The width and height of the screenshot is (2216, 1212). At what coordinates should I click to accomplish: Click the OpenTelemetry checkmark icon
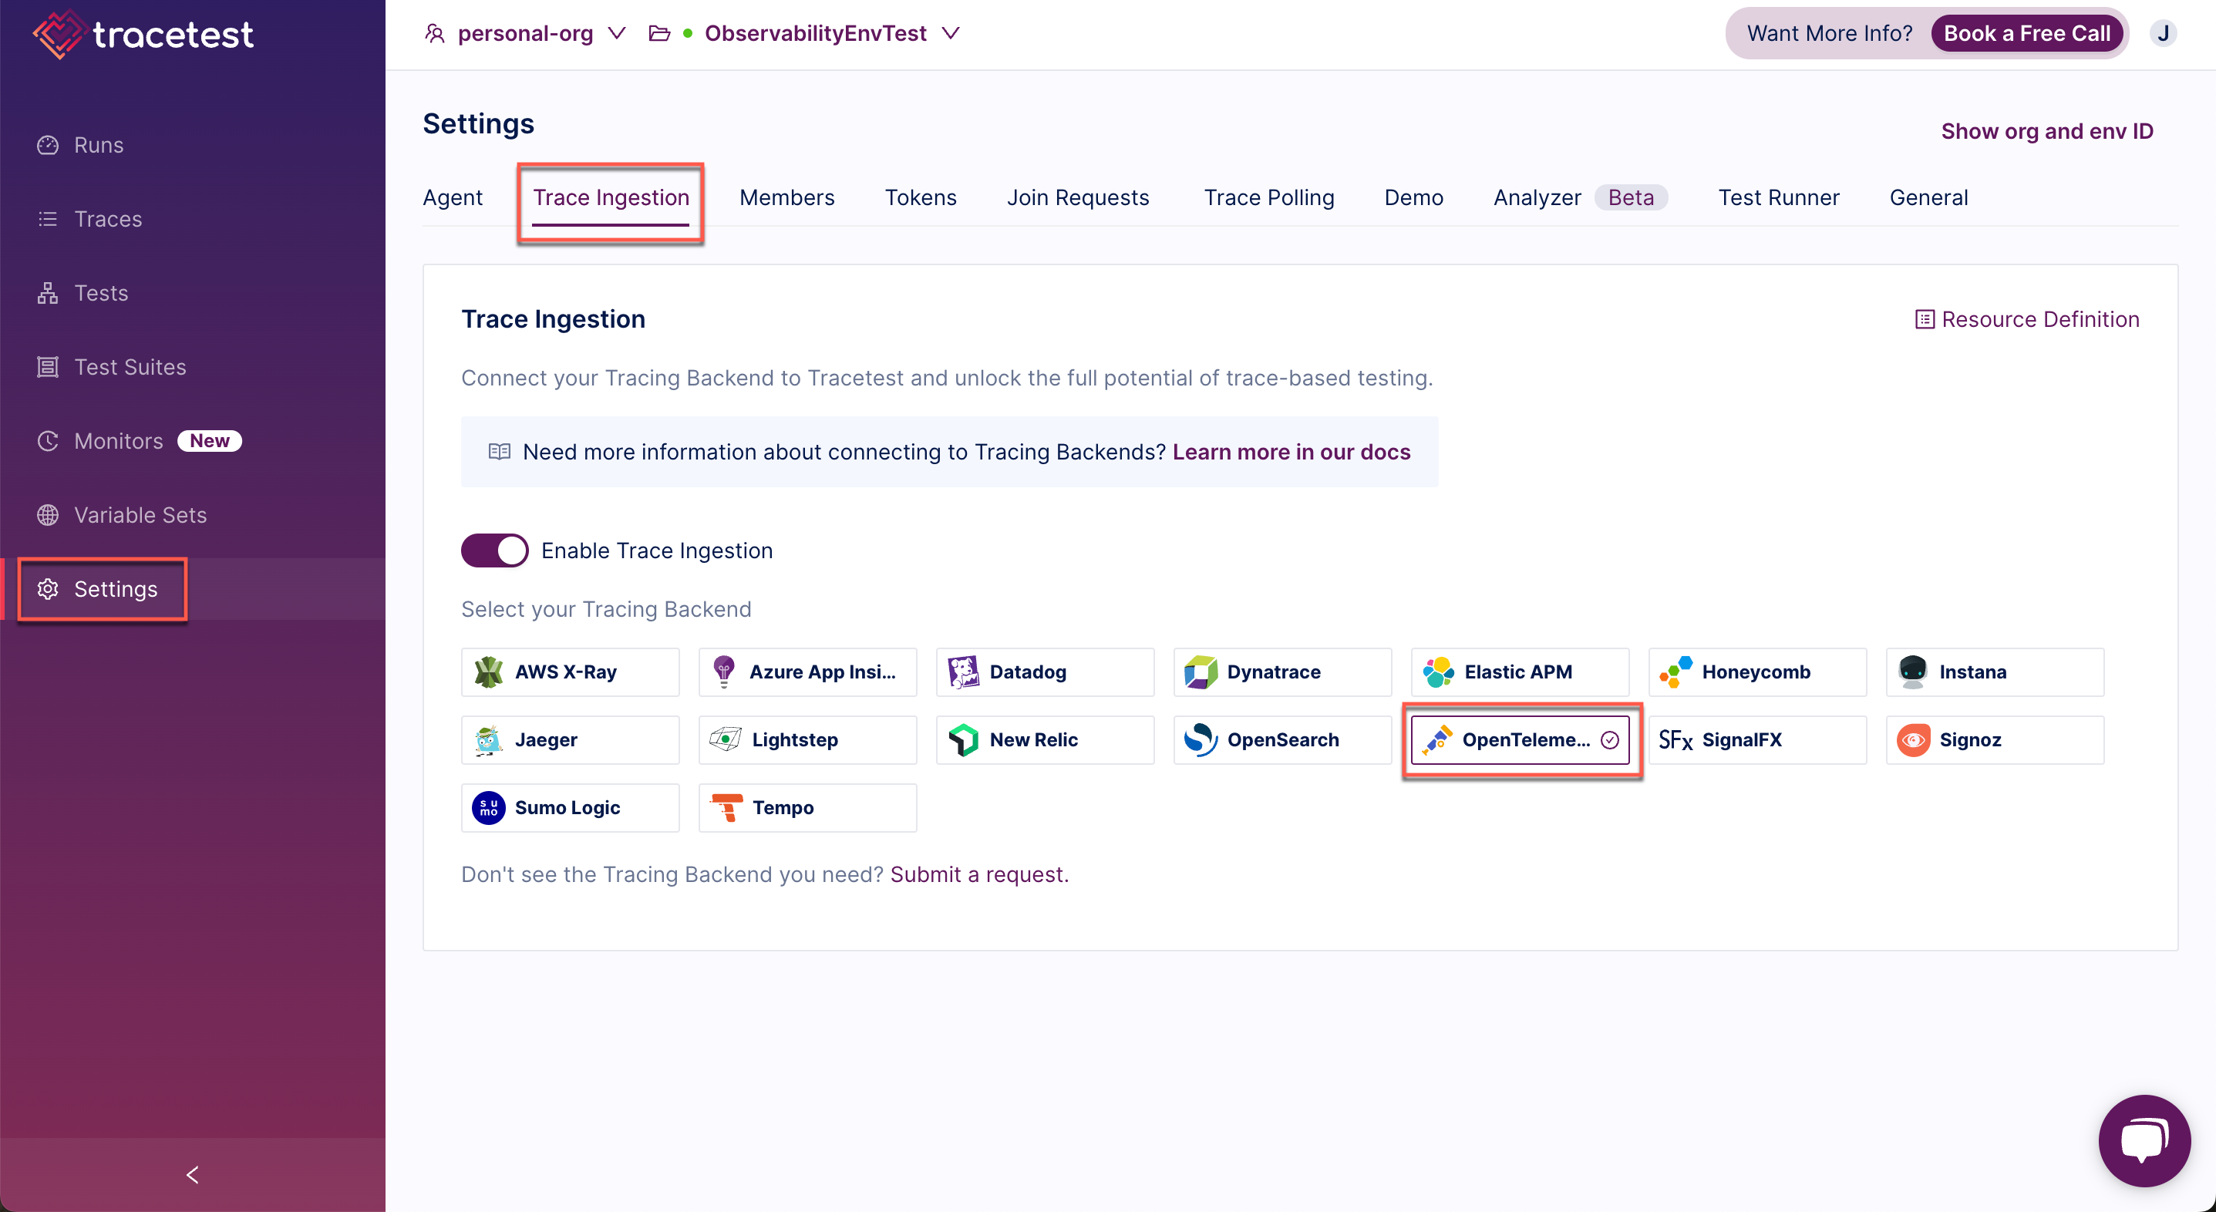pyautogui.click(x=1609, y=739)
